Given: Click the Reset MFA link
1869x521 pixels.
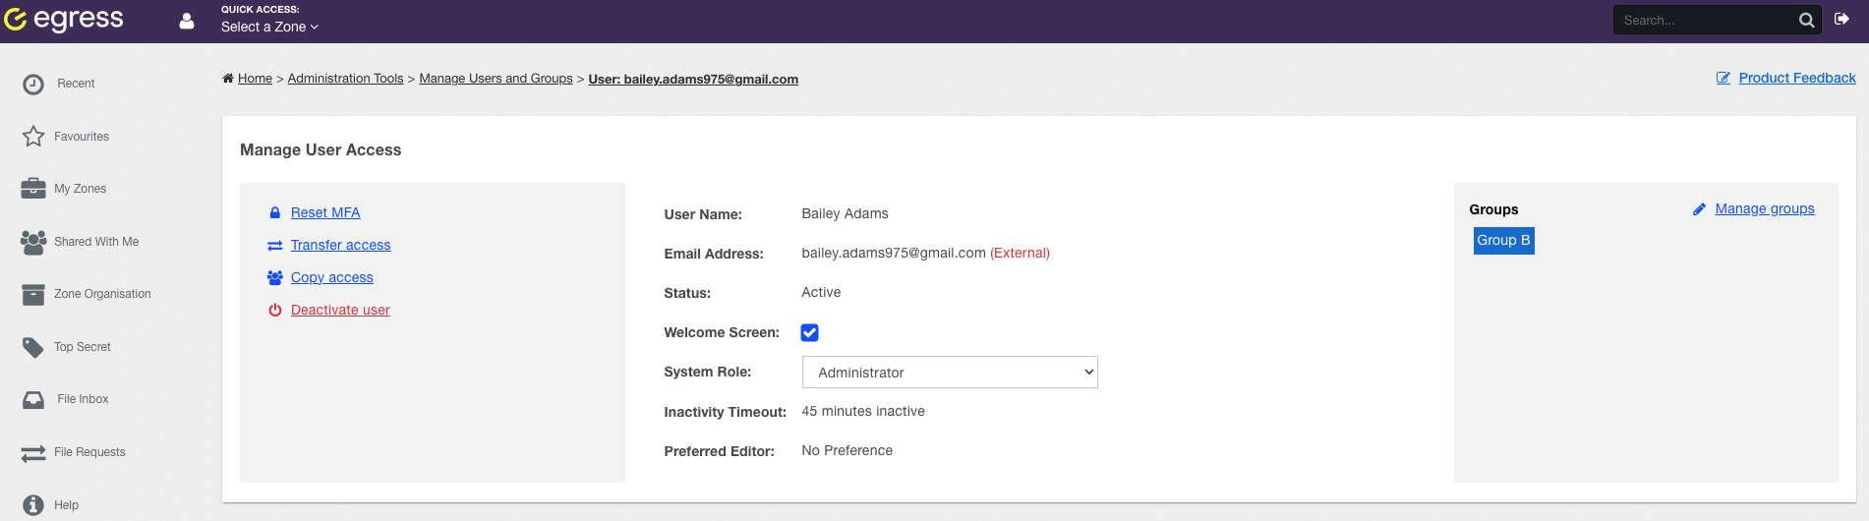Looking at the screenshot, I should [325, 212].
